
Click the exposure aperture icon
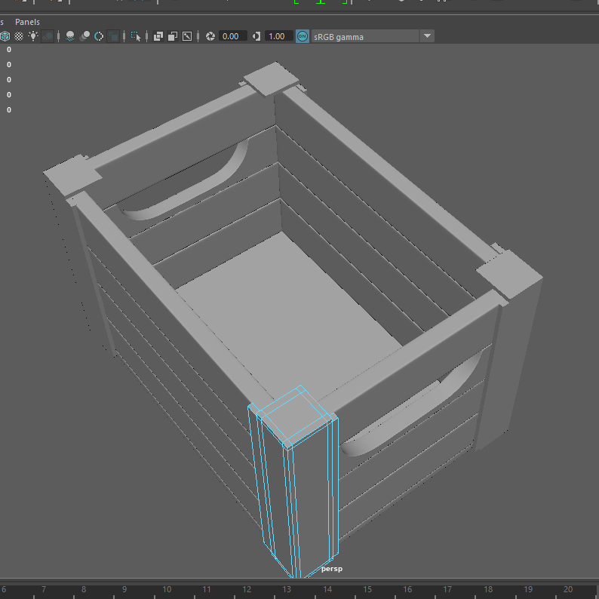tap(210, 36)
